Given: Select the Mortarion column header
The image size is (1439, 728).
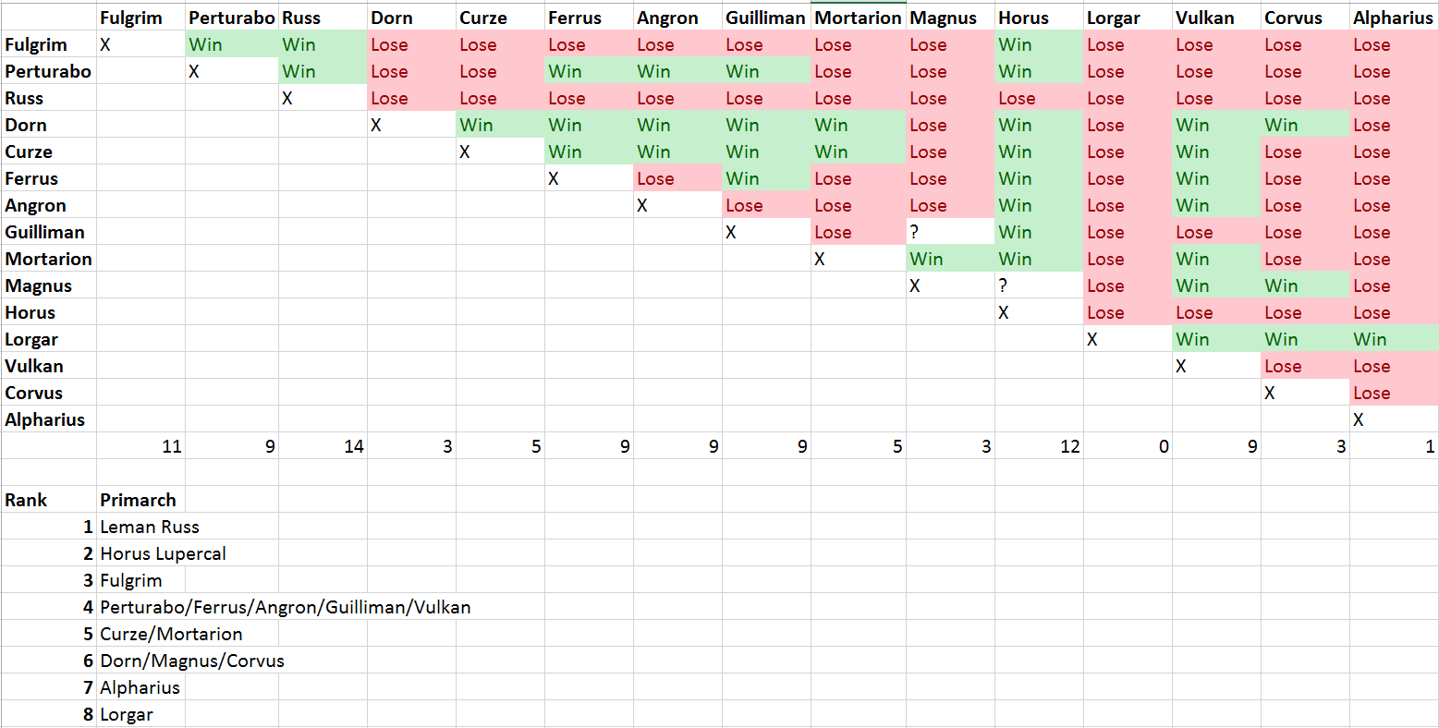Looking at the screenshot, I should [x=858, y=18].
